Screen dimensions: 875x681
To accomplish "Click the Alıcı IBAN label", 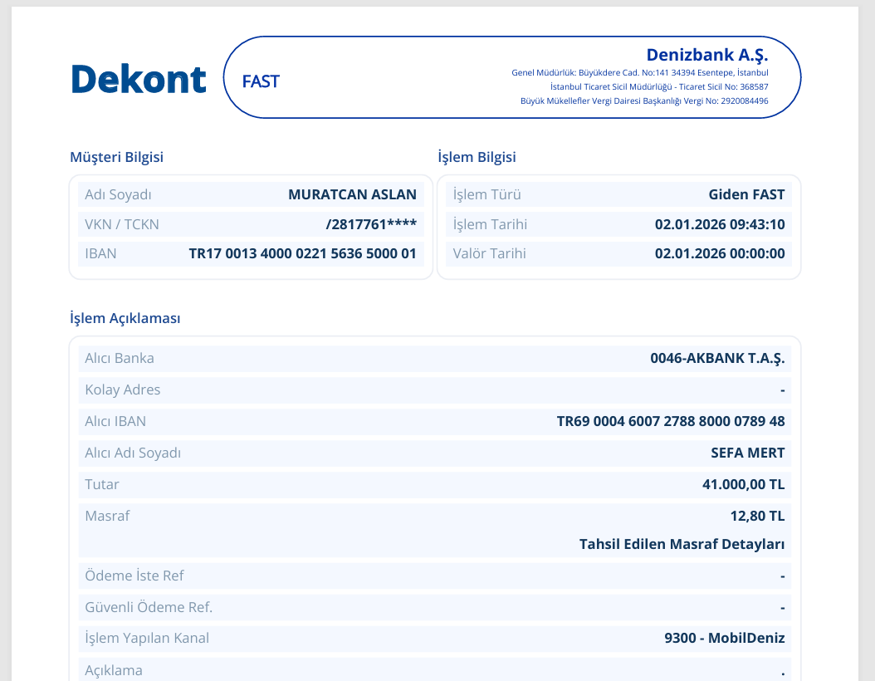I will coord(115,421).
